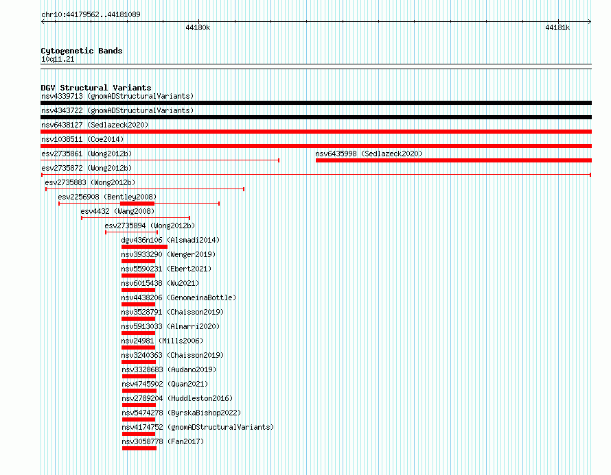Click the thin red line under esv2735883
The width and height of the screenshot is (611, 475).
click(x=145, y=189)
